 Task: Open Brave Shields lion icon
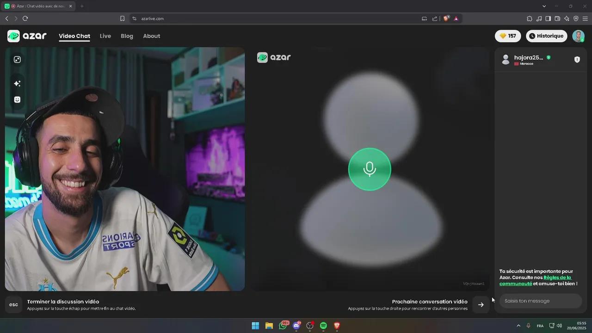tap(446, 18)
